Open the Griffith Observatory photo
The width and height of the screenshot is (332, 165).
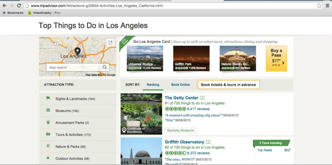(141, 151)
